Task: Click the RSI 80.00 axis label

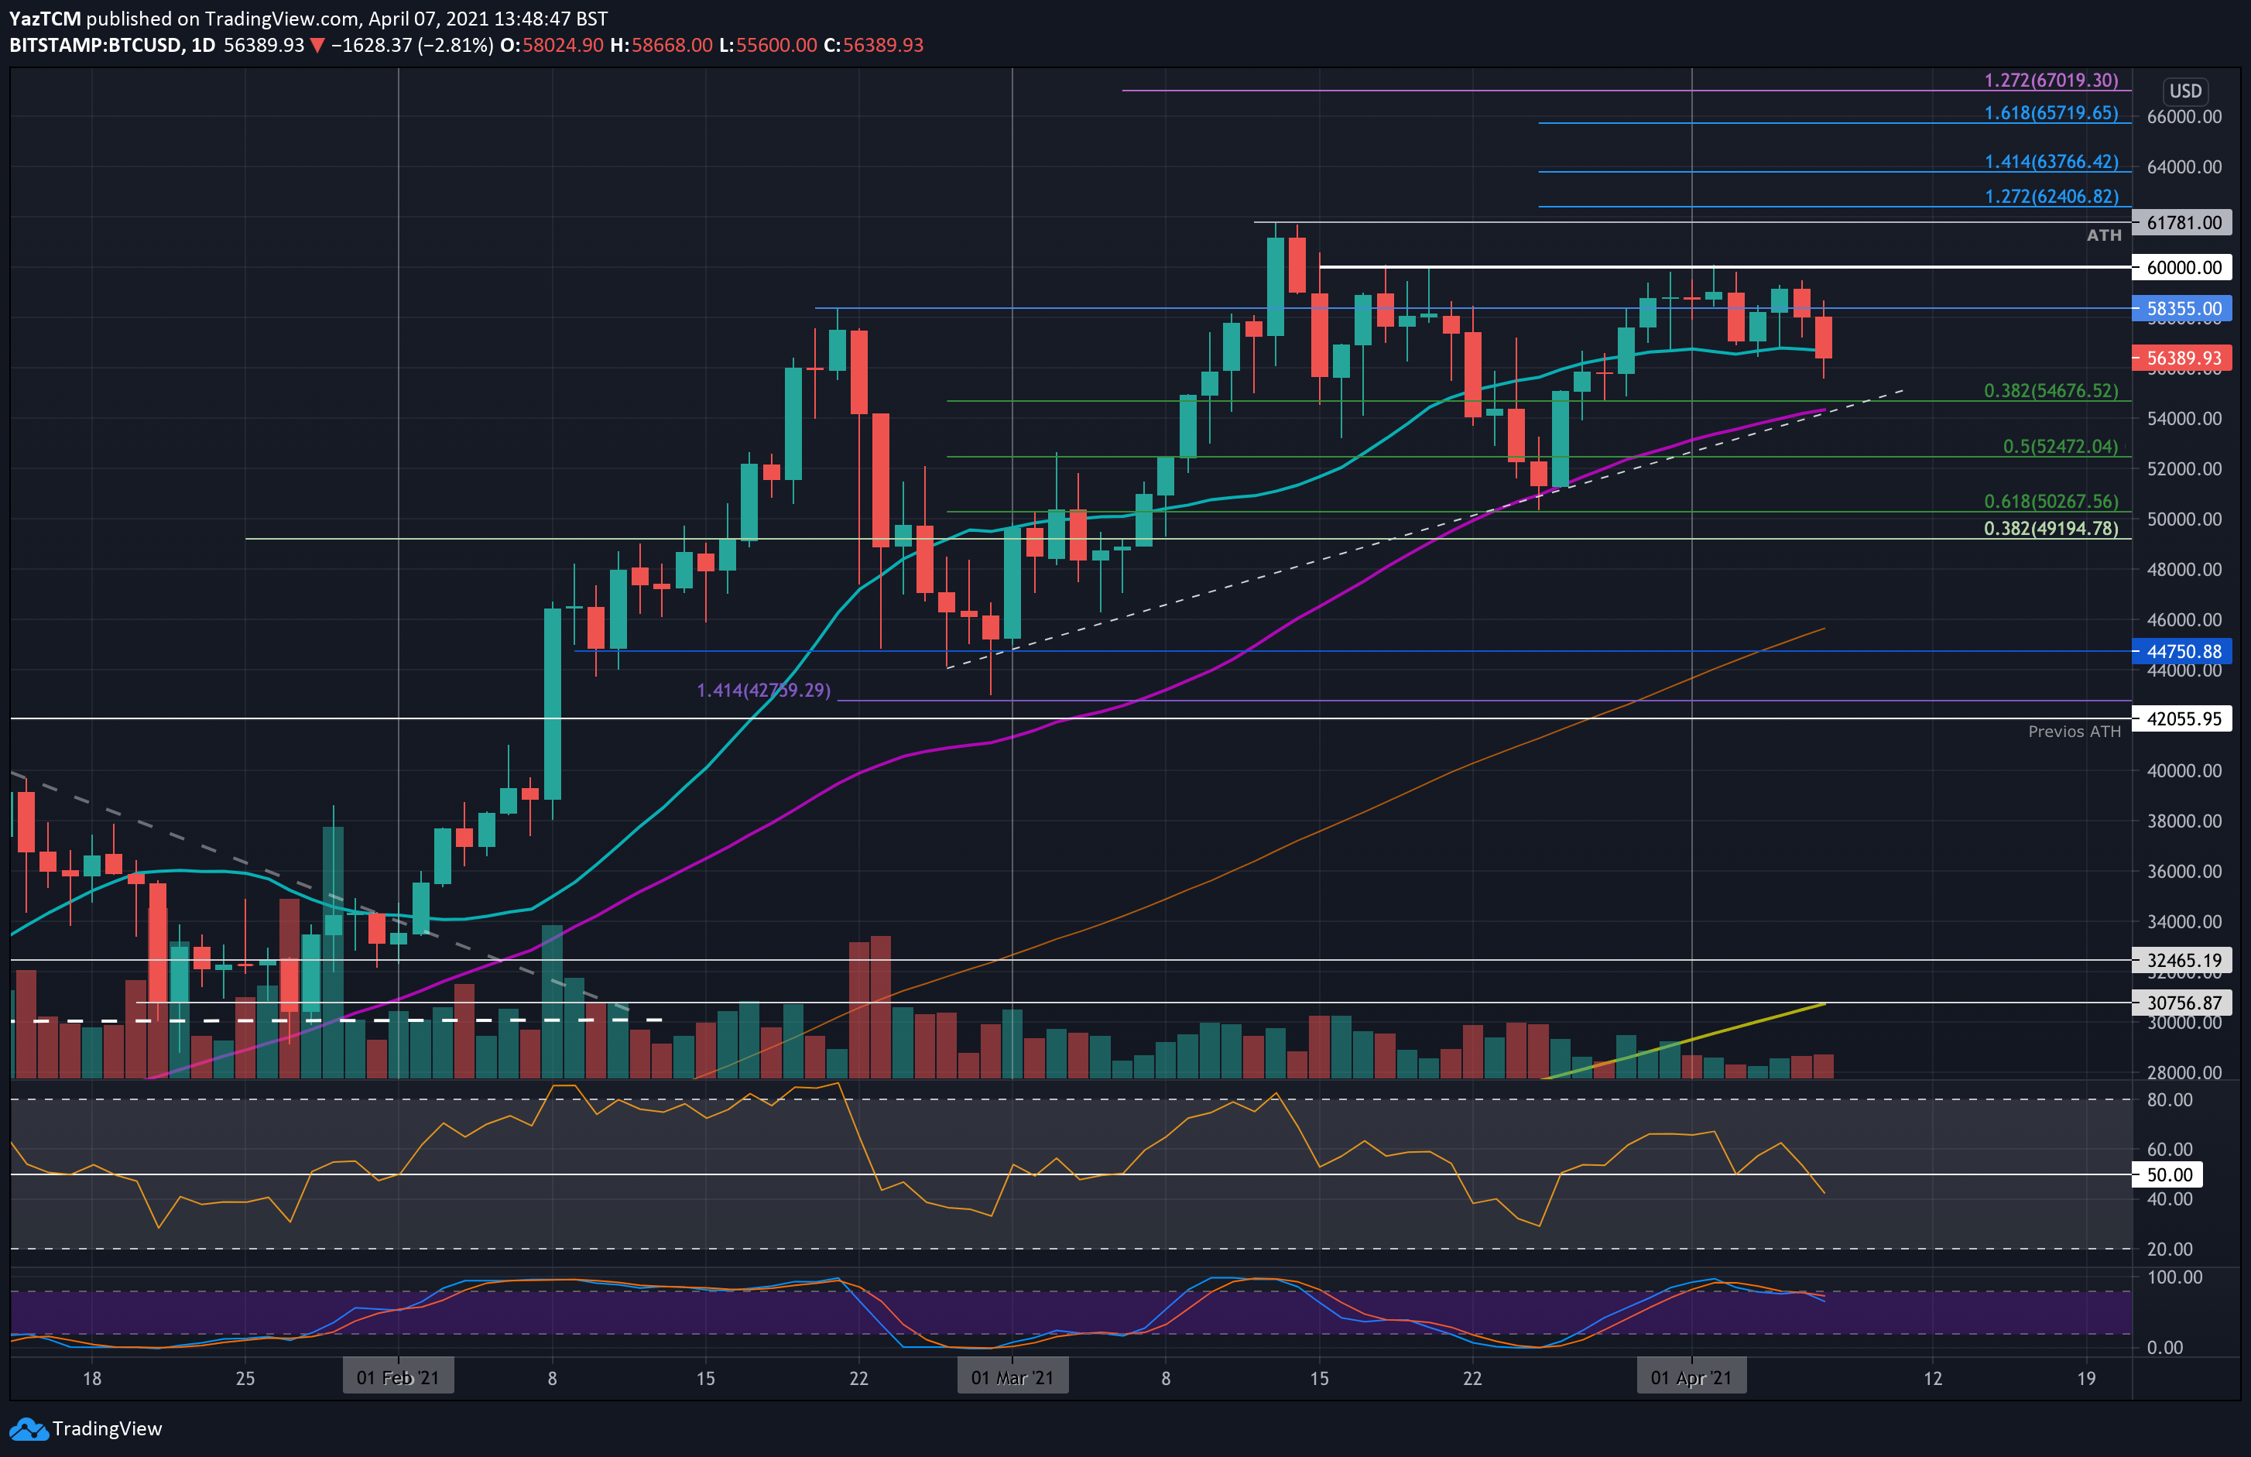Action: click(x=2169, y=1099)
